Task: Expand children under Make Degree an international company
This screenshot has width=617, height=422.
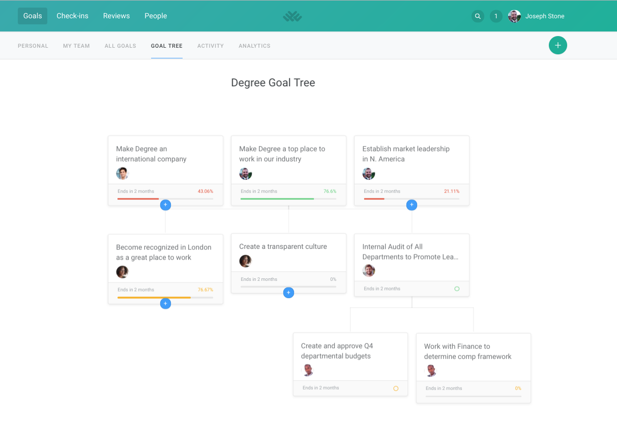Action: [x=165, y=205]
